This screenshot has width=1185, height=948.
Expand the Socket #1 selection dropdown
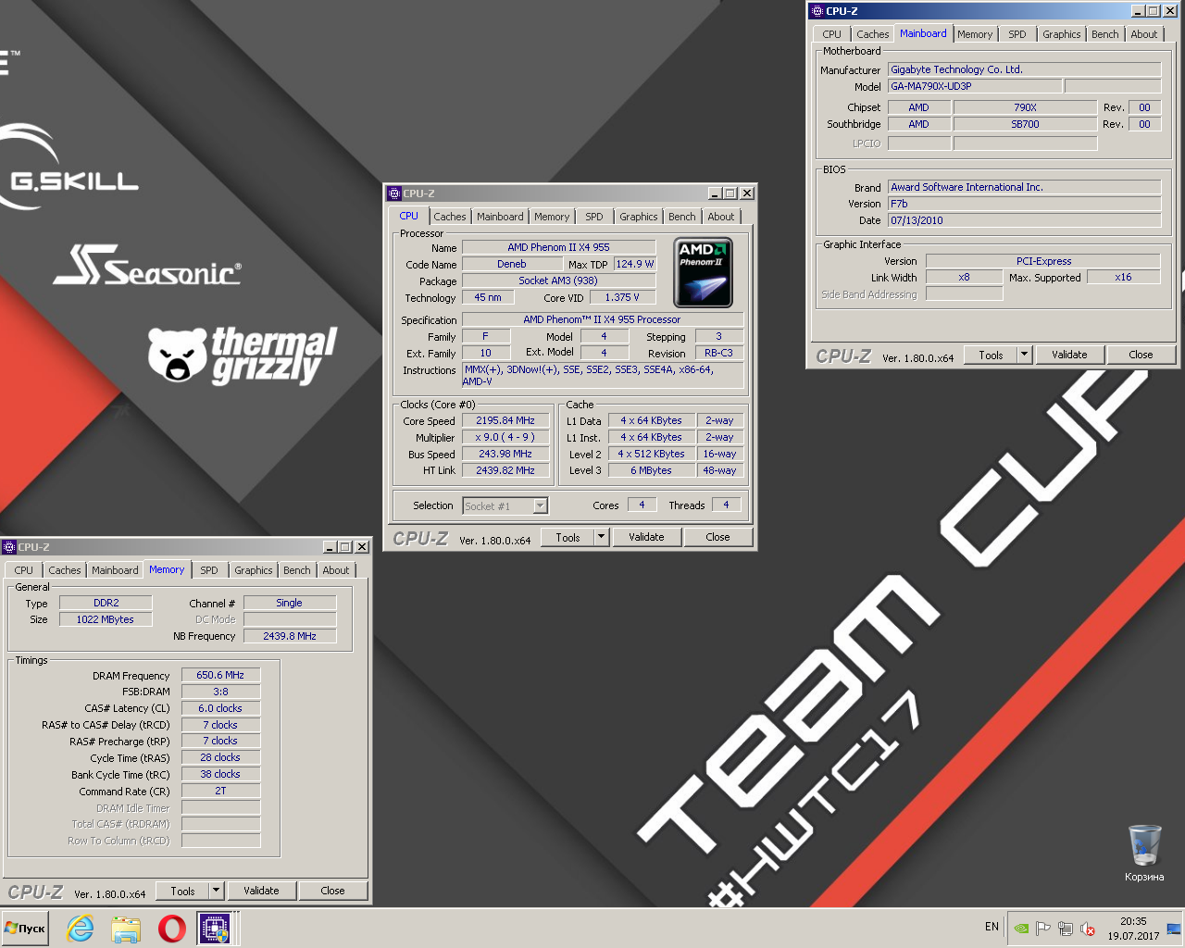pos(541,505)
